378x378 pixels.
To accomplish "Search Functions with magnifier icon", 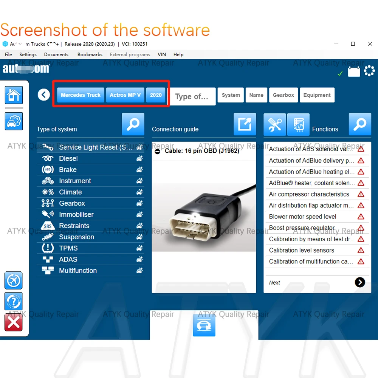I will 360,124.
